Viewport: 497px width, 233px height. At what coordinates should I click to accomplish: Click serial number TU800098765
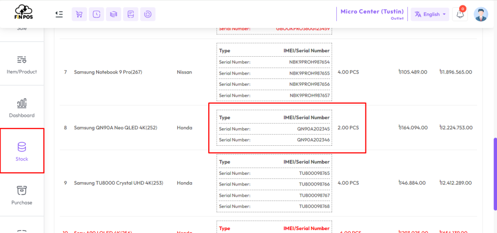315,173
